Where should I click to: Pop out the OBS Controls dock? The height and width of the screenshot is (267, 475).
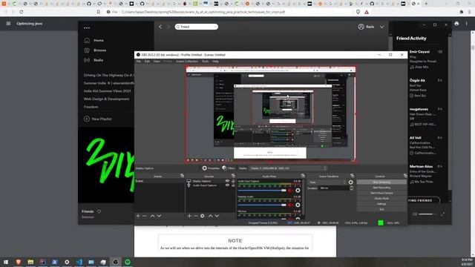[x=405, y=176]
